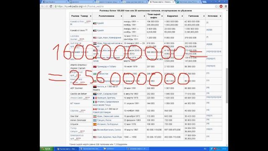Click the Italian flag in MT Haven row
268x151 pixels.
click(x=95, y=102)
